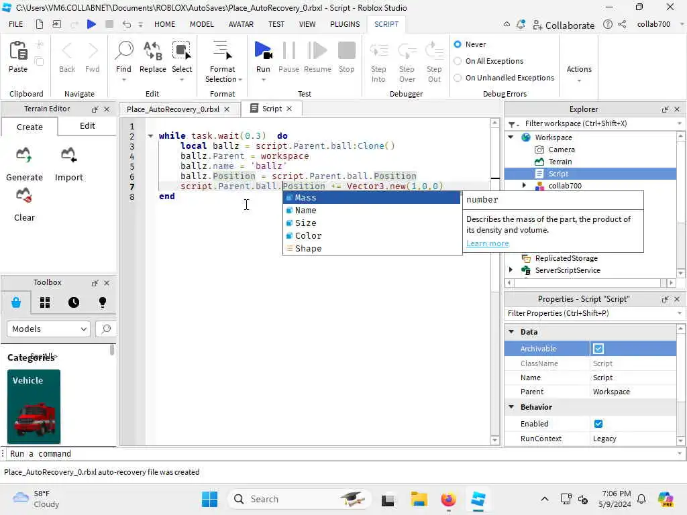Open the Find tool
The width and height of the screenshot is (687, 515).
pos(123,51)
